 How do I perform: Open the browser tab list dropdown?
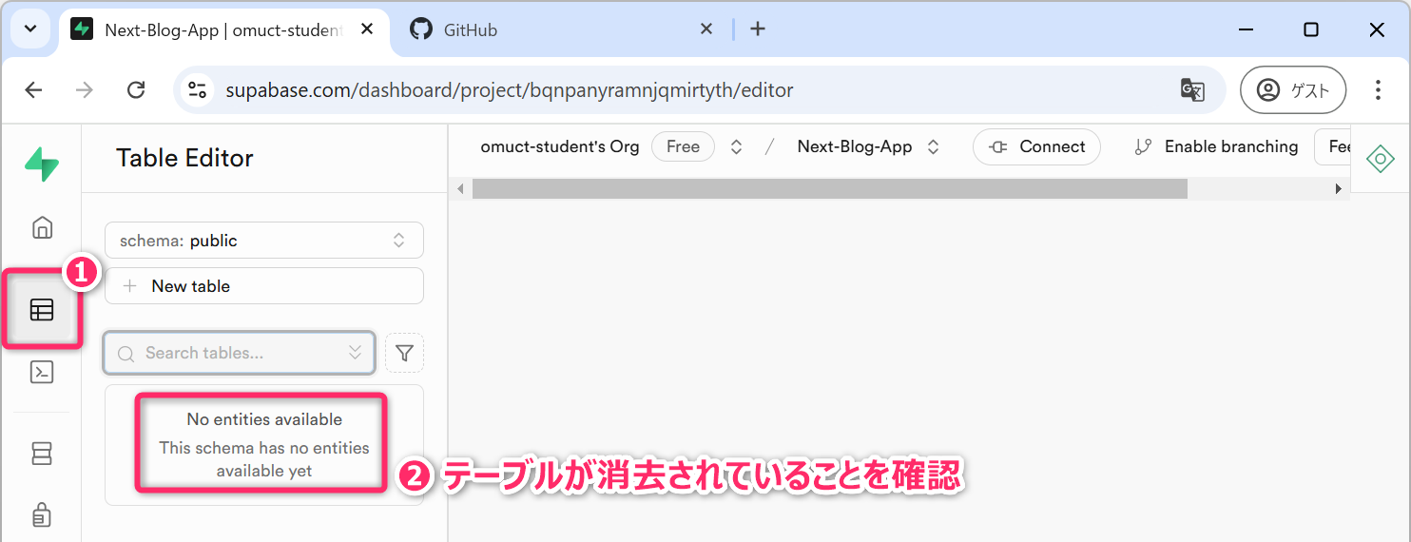(30, 29)
